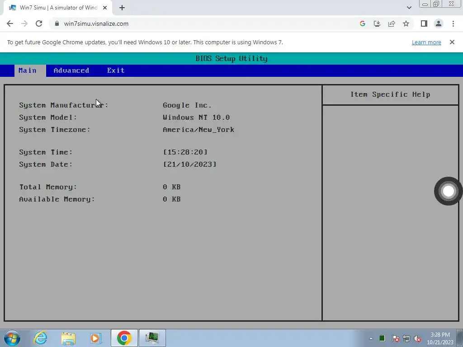Open the Google icon in the address bar

click(362, 23)
